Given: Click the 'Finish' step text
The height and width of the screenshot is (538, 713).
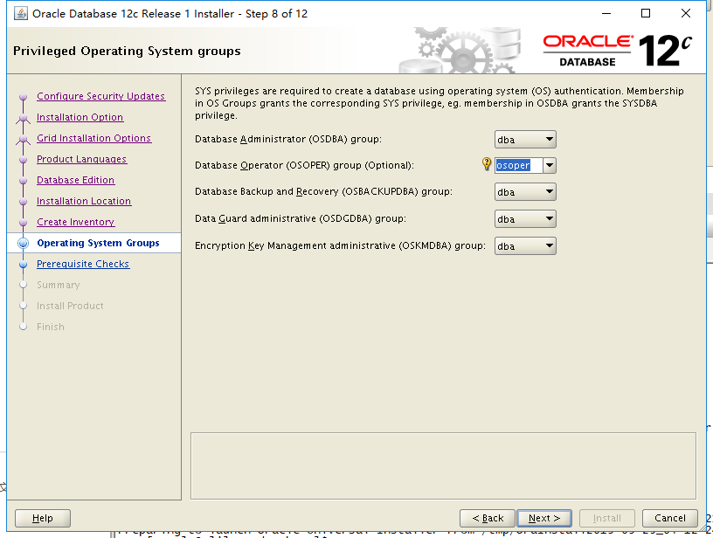Looking at the screenshot, I should coord(51,327).
